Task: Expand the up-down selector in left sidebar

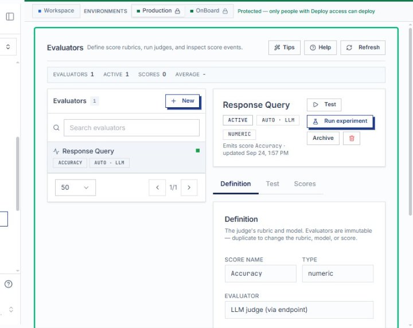Action: pyautogui.click(x=8, y=46)
